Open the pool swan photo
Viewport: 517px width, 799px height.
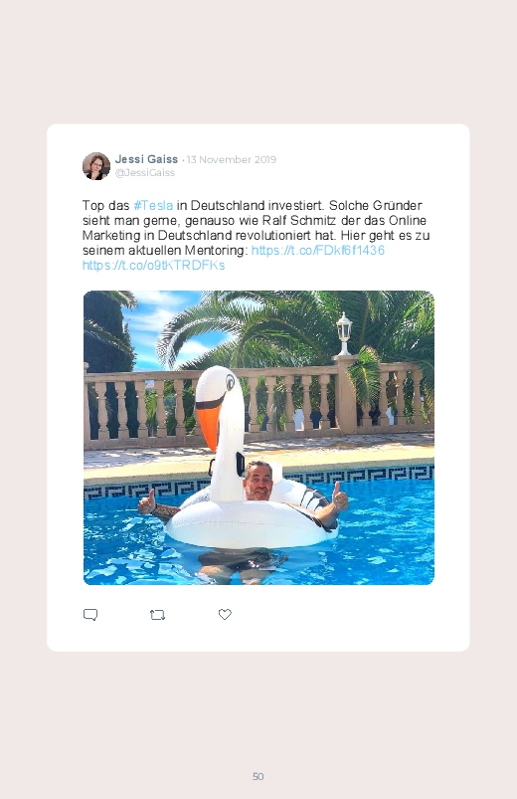(x=258, y=438)
